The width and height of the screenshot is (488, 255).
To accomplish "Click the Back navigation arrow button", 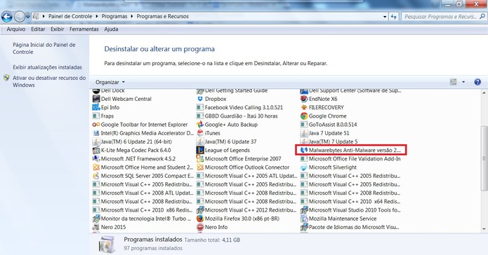I will (x=7, y=16).
